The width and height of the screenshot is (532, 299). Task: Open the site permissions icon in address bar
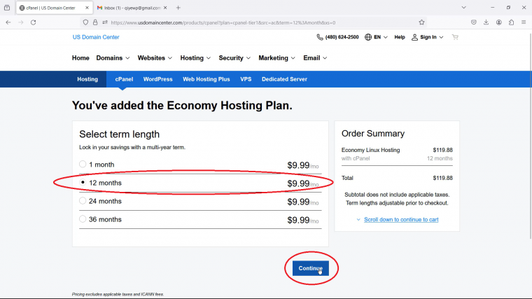[x=105, y=22]
